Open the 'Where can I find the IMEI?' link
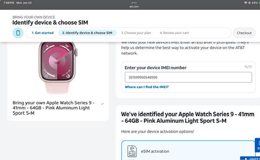 [146, 87]
